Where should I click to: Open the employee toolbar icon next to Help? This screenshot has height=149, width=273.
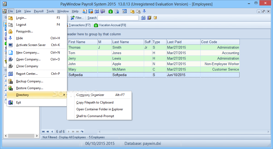click(x=85, y=11)
